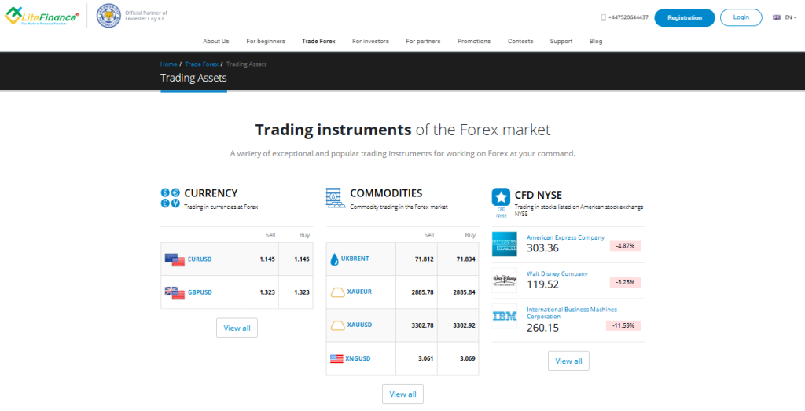The image size is (805, 411).
Task: Open the About Us menu
Action: click(216, 41)
